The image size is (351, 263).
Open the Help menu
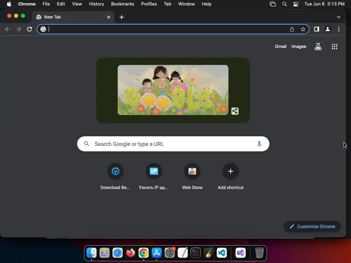(206, 4)
